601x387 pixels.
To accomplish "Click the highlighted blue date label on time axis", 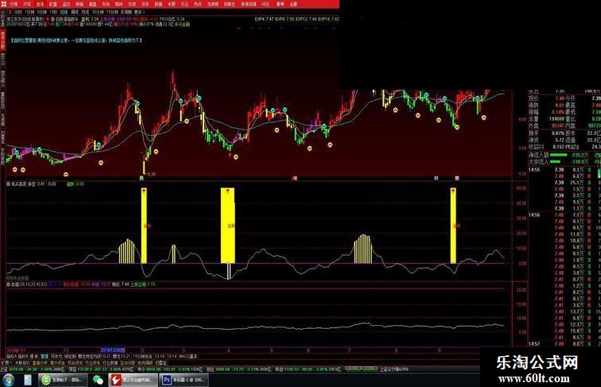I will (x=113, y=350).
